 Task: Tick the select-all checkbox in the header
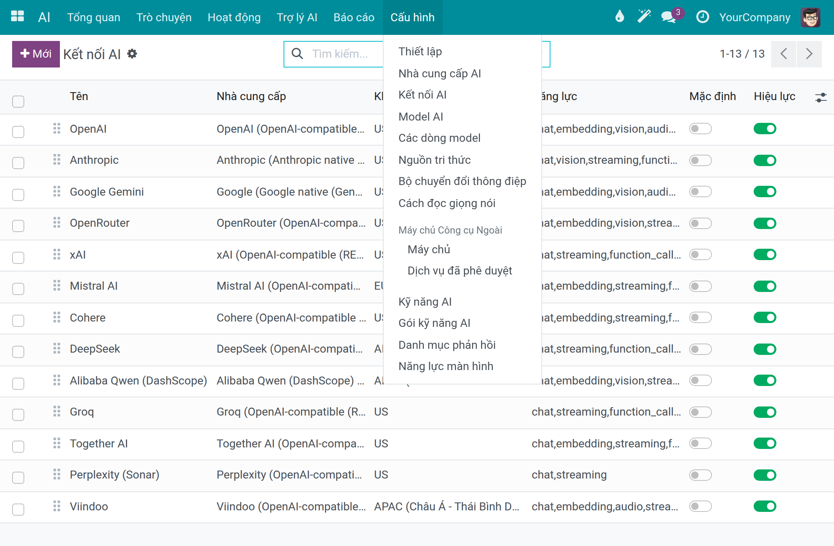pyautogui.click(x=18, y=101)
